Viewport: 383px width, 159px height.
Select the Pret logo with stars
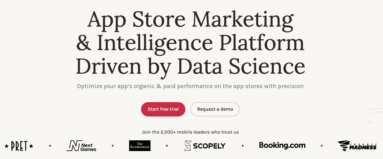[19, 146]
